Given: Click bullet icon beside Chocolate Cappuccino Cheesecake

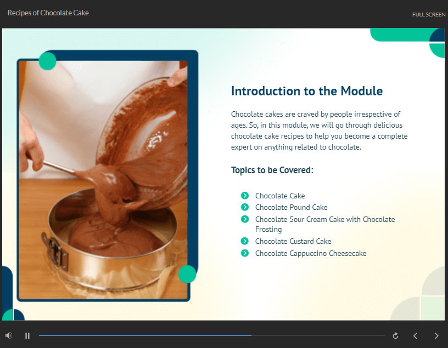Looking at the screenshot, I should pos(245,253).
